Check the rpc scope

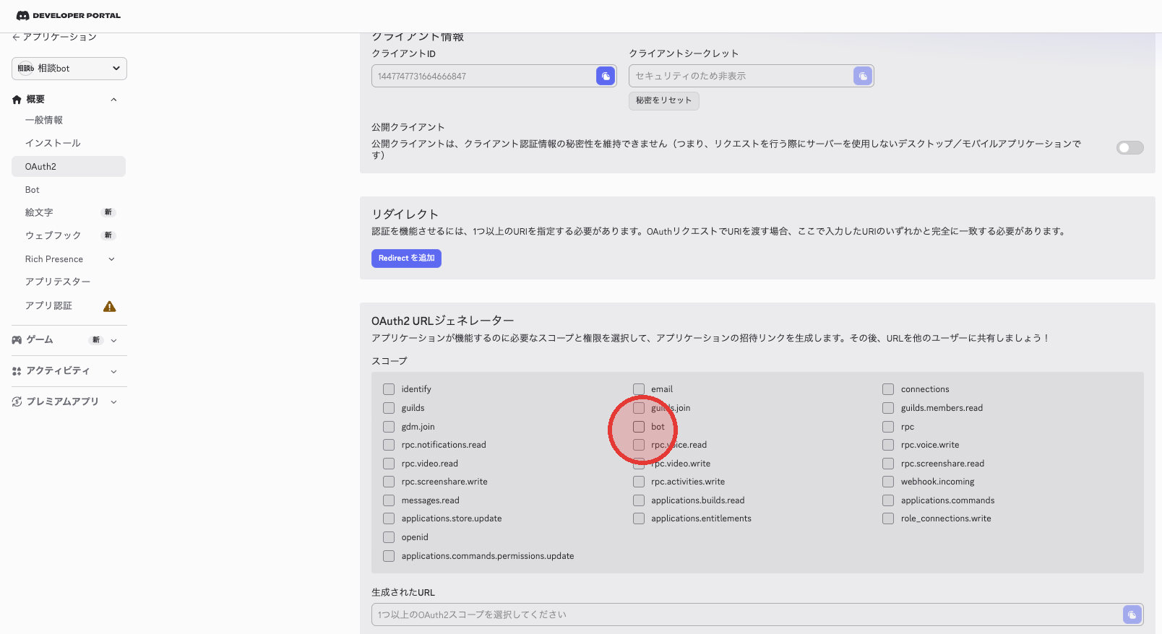click(x=888, y=427)
